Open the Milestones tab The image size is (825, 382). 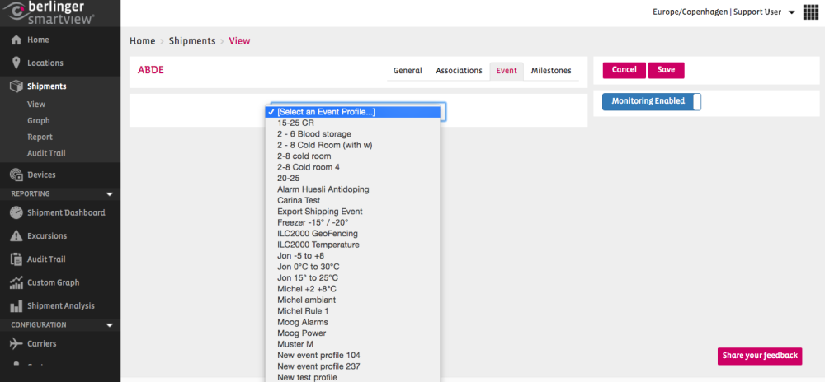[551, 70]
